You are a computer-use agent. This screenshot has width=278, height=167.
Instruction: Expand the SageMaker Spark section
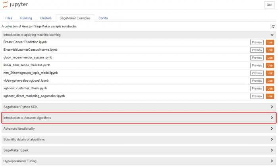pos(139,150)
